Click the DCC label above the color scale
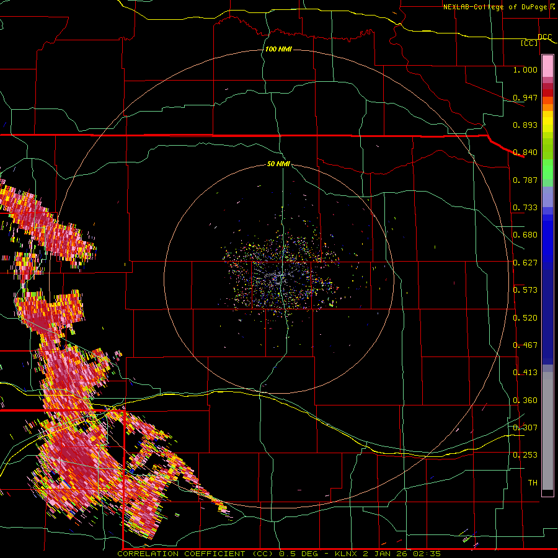The height and width of the screenshot is (558, 558). coord(544,37)
